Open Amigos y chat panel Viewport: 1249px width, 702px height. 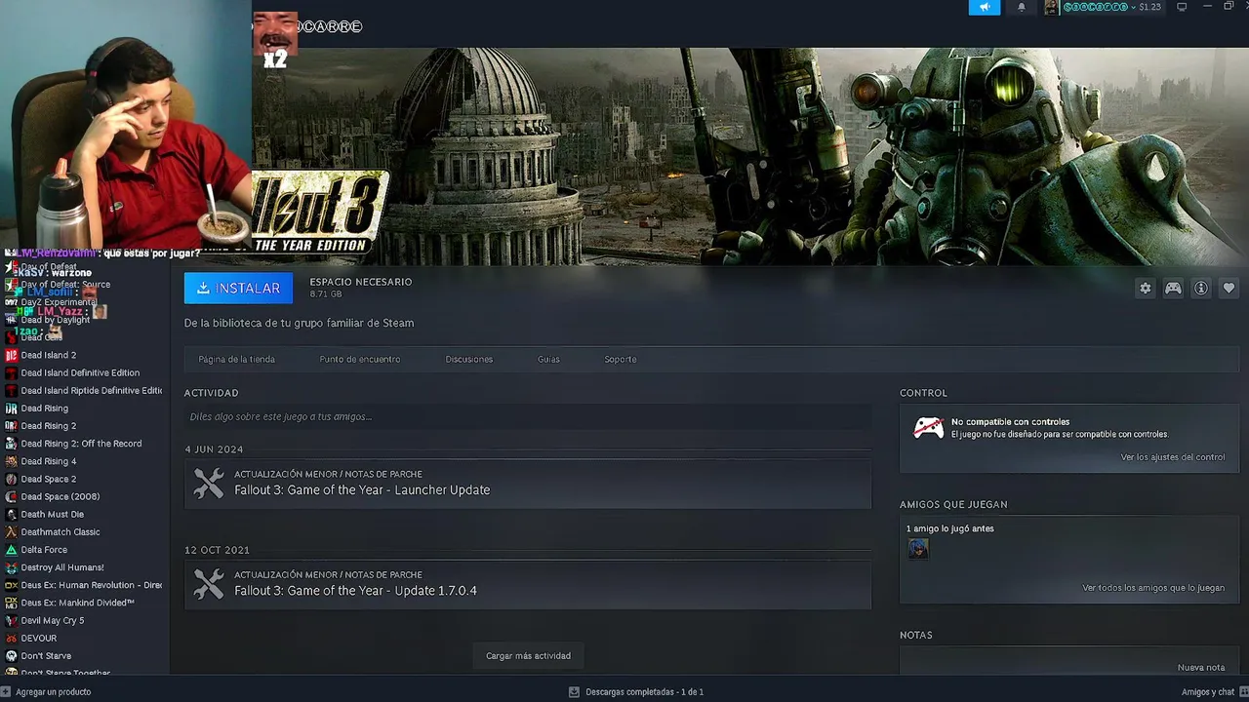[x=1215, y=692]
